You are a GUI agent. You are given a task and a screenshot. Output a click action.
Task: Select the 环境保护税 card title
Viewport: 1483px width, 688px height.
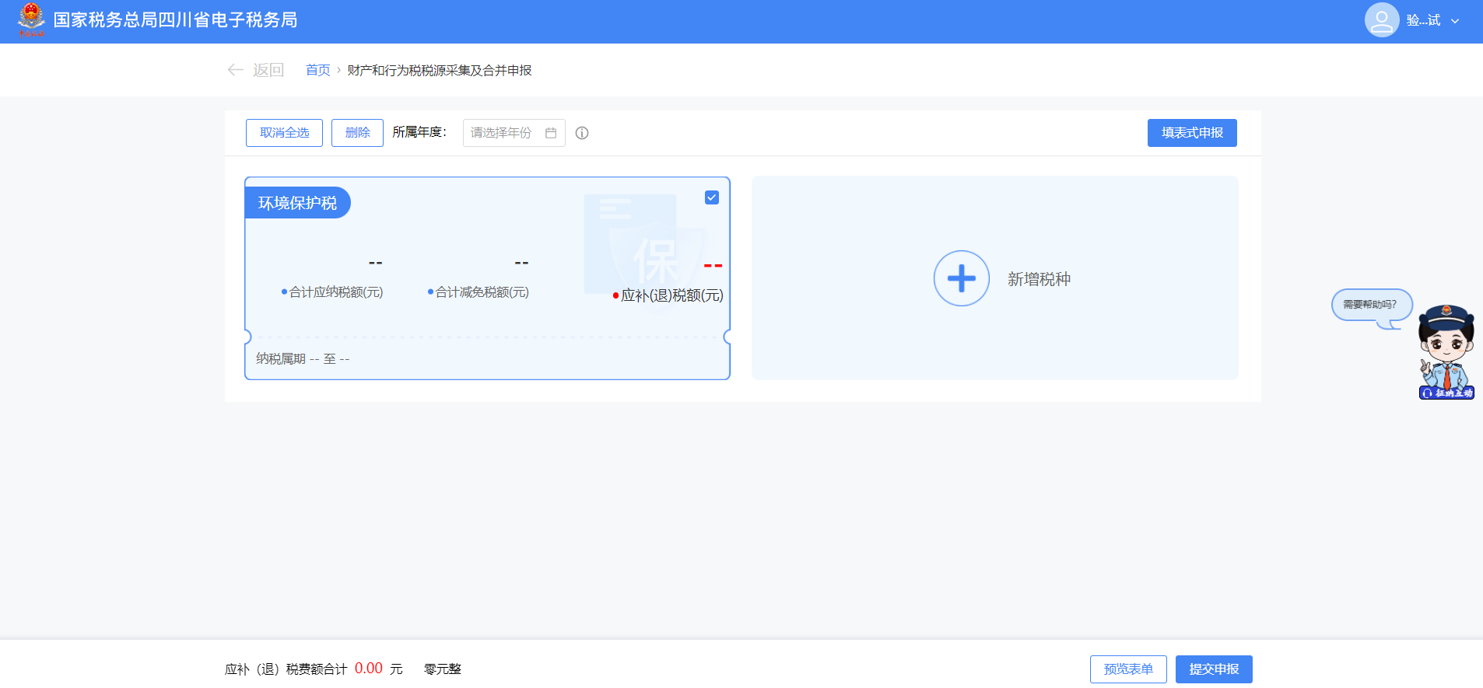coord(297,203)
